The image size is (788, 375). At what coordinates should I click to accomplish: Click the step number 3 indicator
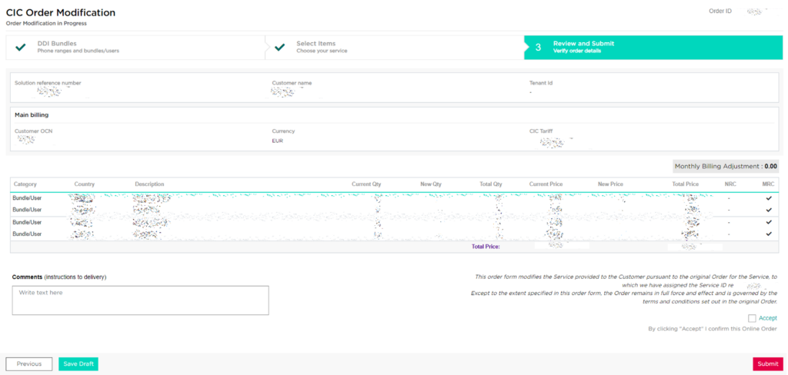(x=538, y=47)
